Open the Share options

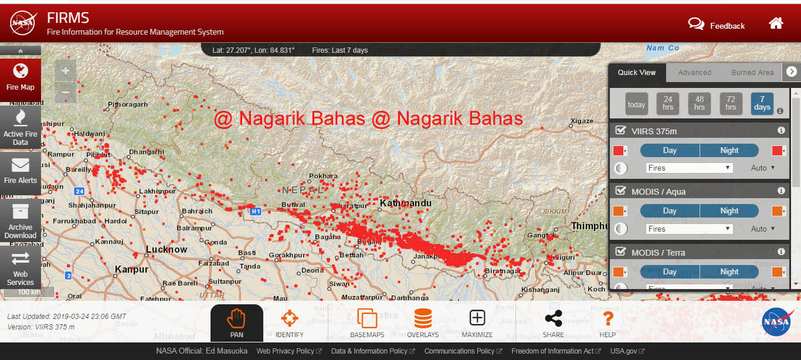553,322
